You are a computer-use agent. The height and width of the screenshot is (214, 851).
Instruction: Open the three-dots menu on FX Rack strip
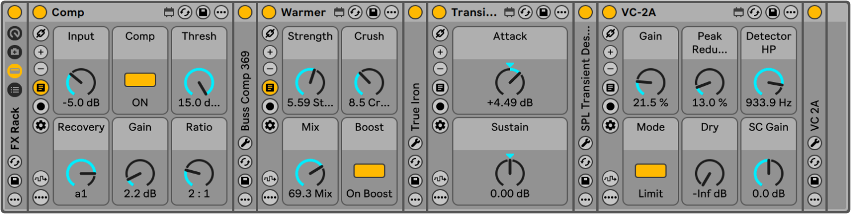pos(15,200)
